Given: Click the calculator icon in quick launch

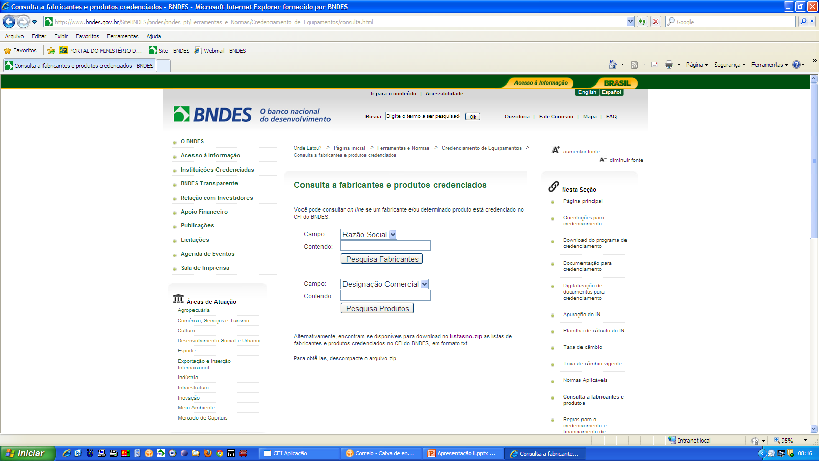Looking at the screenshot, I should pos(137,453).
